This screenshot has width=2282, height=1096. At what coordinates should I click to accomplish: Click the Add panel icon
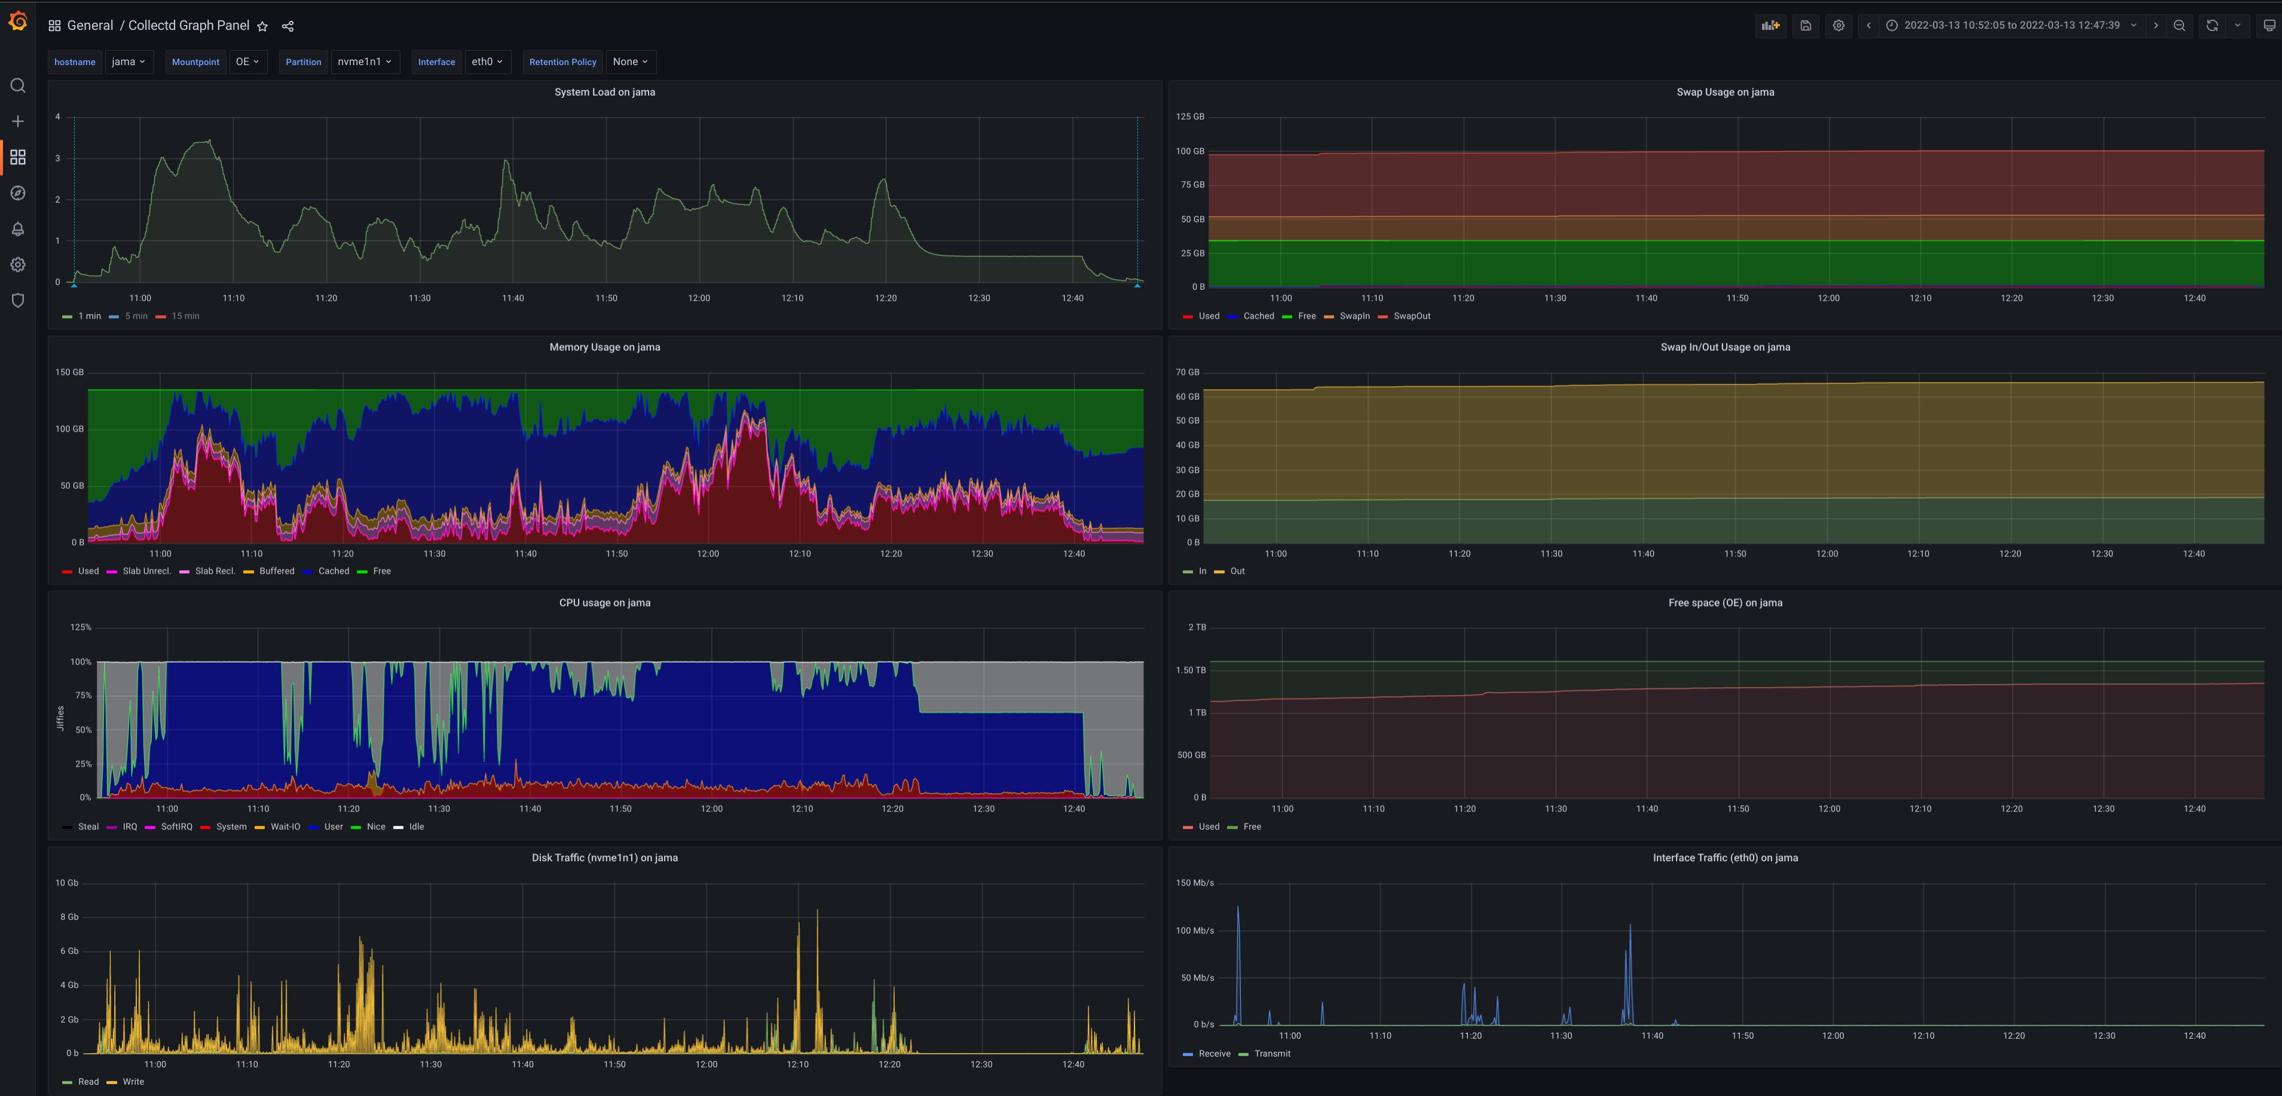(x=1770, y=26)
